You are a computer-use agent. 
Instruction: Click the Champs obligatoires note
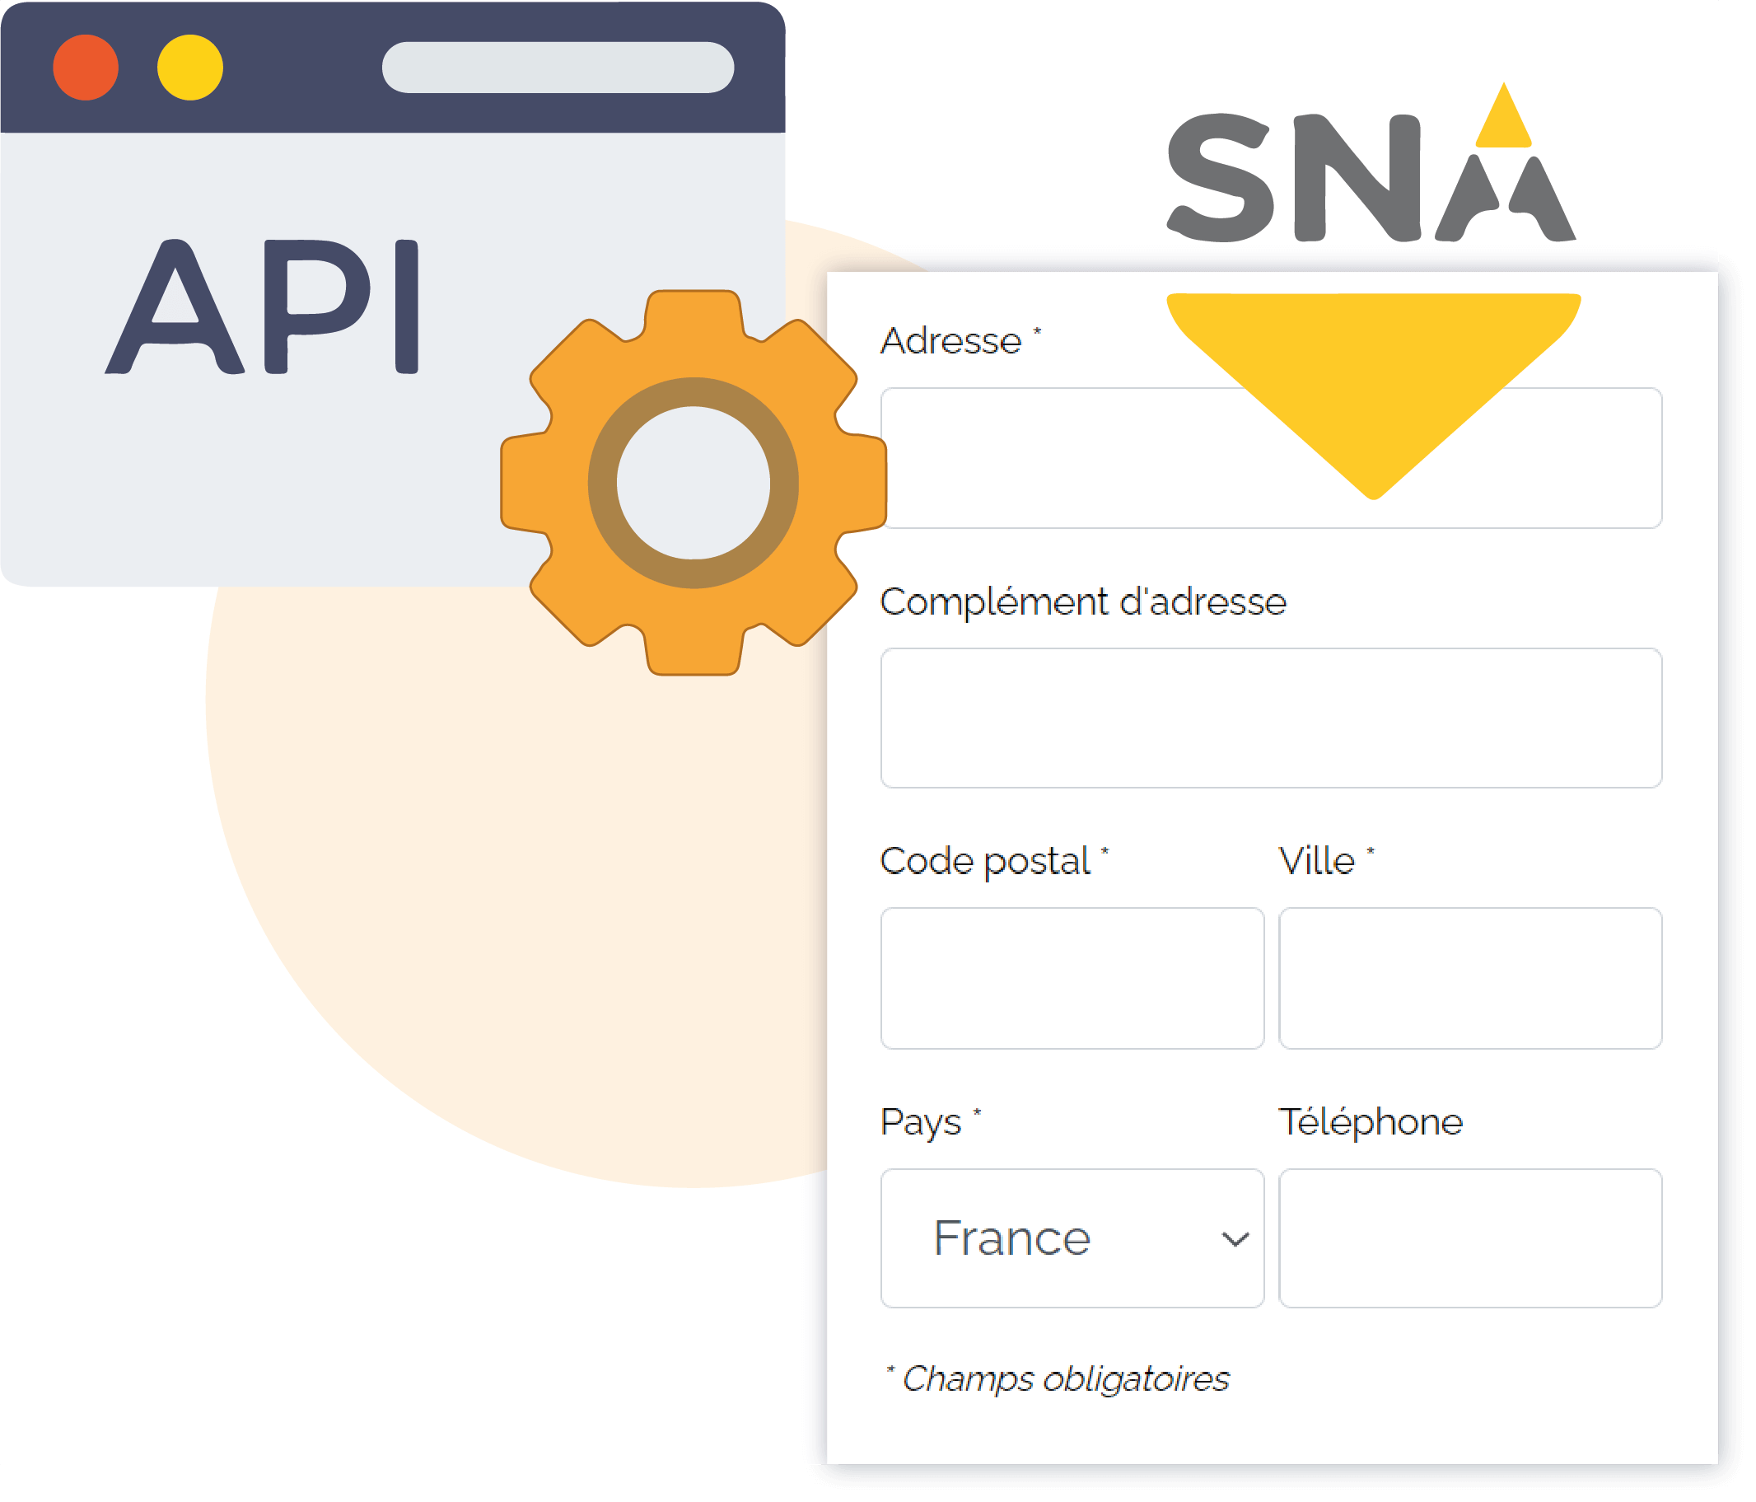click(x=1058, y=1378)
